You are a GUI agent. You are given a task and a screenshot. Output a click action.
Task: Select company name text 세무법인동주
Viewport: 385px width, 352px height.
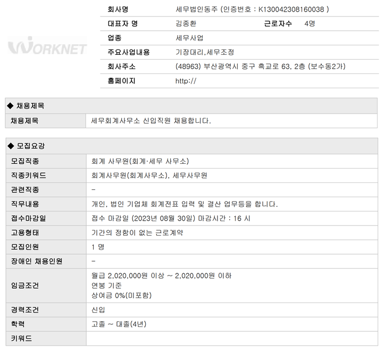coord(197,10)
